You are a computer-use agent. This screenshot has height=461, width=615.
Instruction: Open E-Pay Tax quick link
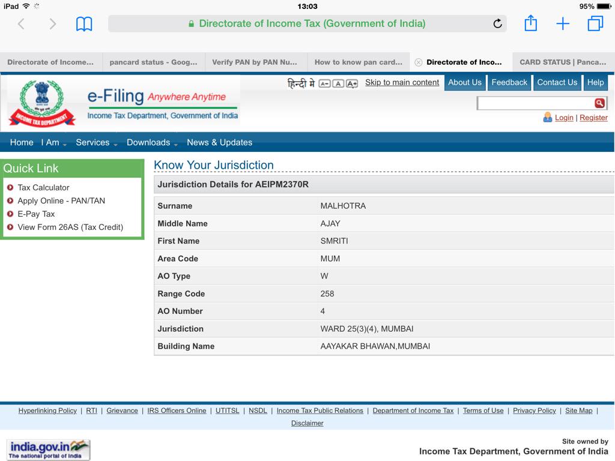coord(36,214)
